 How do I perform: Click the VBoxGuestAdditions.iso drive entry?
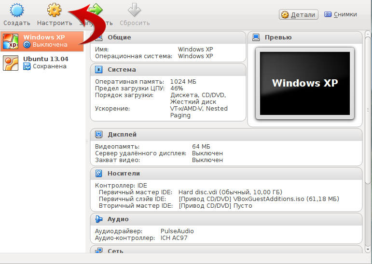click(x=259, y=199)
